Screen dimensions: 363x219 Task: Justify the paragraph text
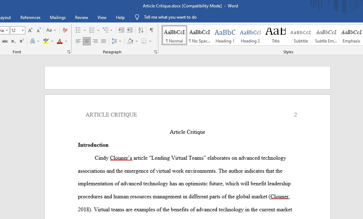coord(104,41)
